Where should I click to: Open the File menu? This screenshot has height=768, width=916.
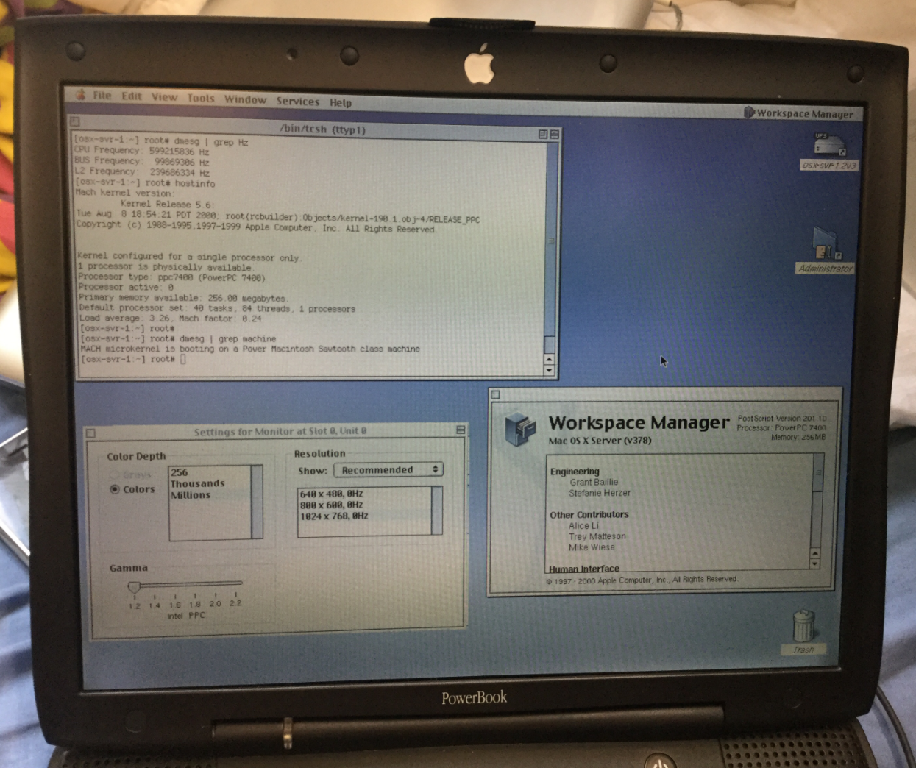[102, 96]
